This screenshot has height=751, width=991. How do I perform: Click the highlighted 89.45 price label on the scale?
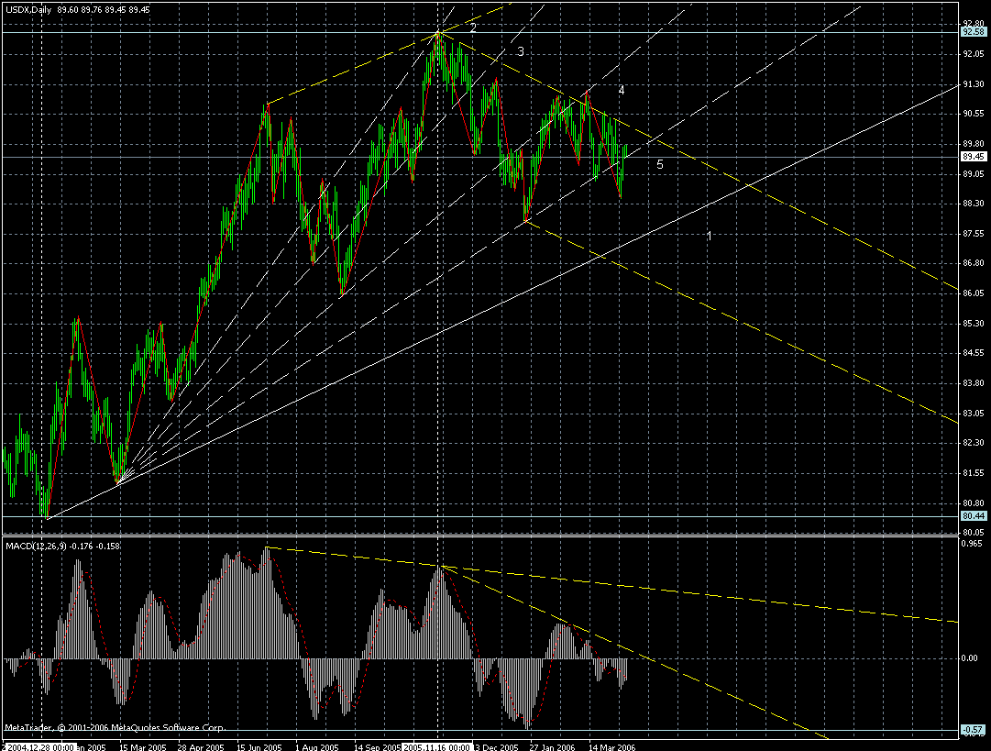pyautogui.click(x=974, y=157)
